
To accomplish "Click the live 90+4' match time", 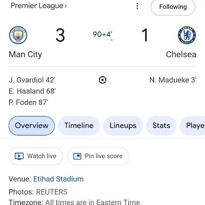I will tap(102, 34).
